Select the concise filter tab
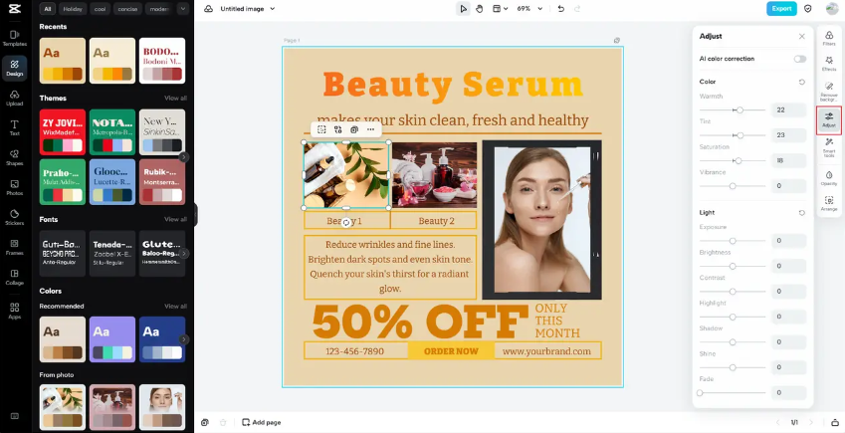This screenshot has width=845, height=433. 128,9
